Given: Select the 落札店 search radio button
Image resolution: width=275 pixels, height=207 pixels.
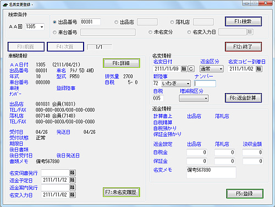Looking at the screenshot, I should 172,22.
